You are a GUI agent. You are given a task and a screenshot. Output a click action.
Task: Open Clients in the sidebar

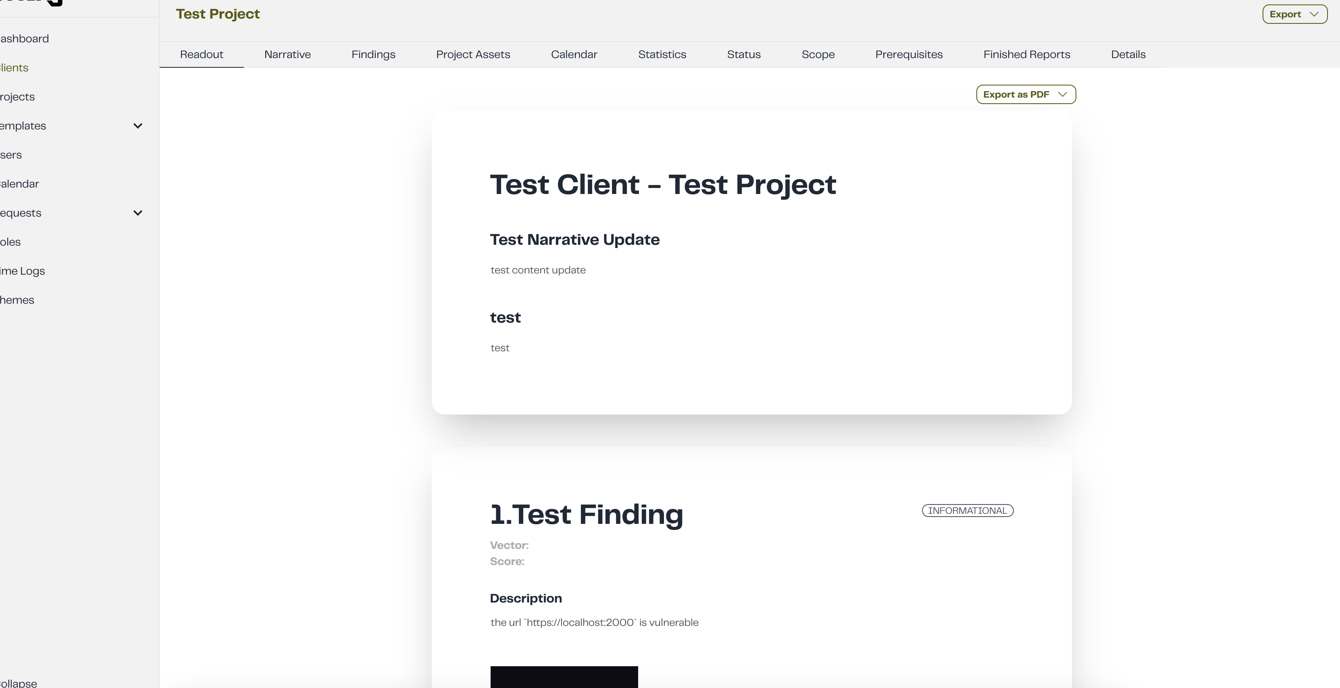14,68
